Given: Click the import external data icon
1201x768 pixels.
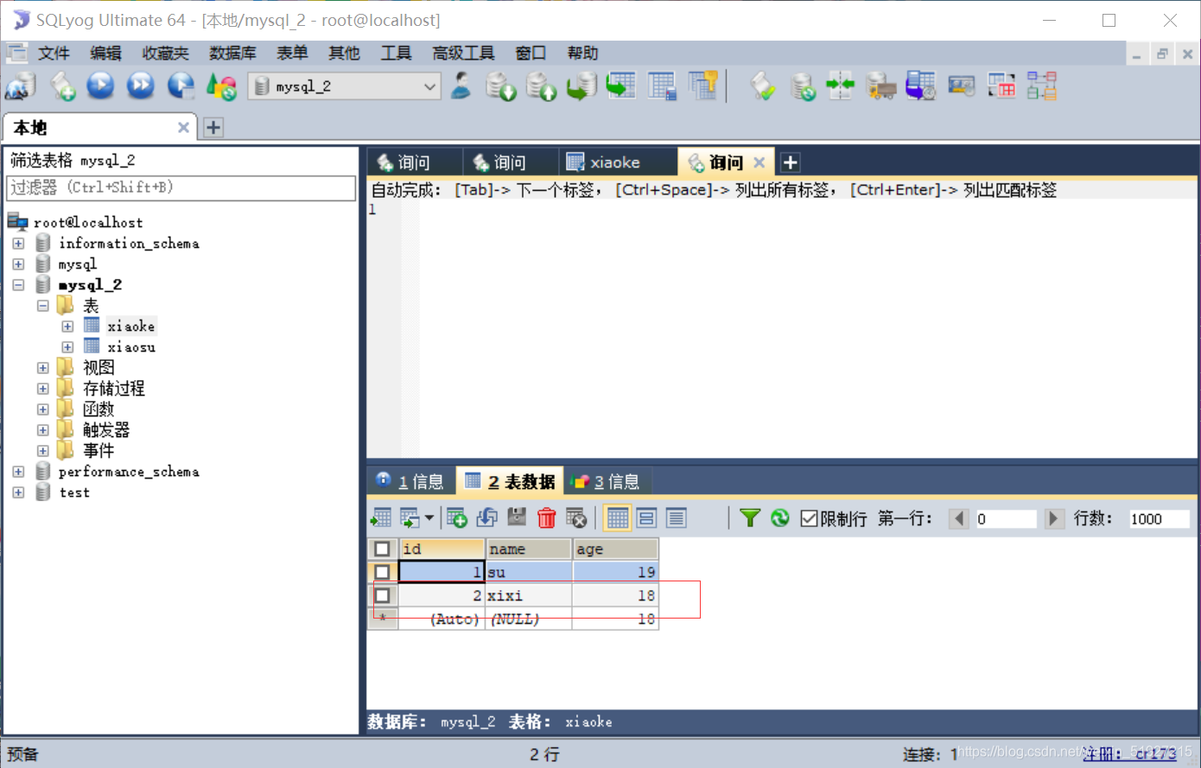Looking at the screenshot, I should tap(501, 86).
